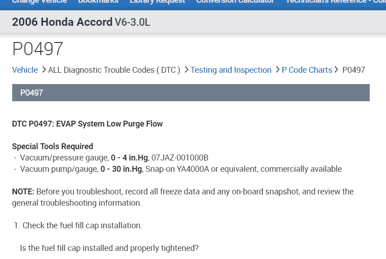386x259 pixels.
Task: Navigate to the P Code Charts link
Action: pos(307,70)
